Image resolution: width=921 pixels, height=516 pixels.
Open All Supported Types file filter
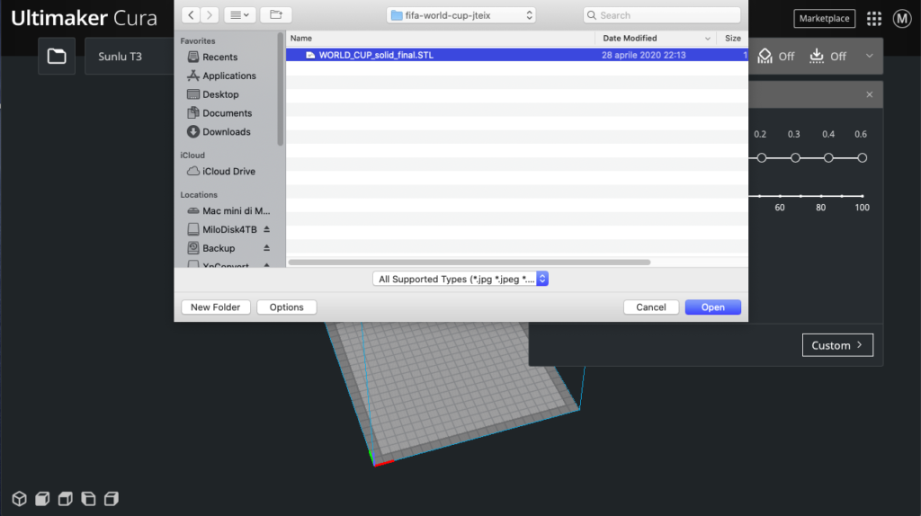coord(460,279)
